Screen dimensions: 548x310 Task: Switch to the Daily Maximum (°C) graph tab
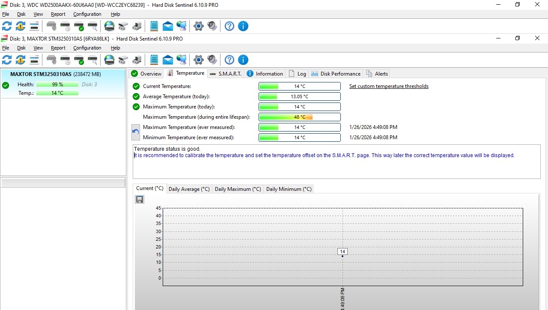pyautogui.click(x=238, y=189)
